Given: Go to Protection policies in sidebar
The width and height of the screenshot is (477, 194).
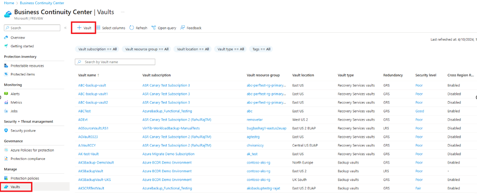Looking at the screenshot, I should click(25, 178).
